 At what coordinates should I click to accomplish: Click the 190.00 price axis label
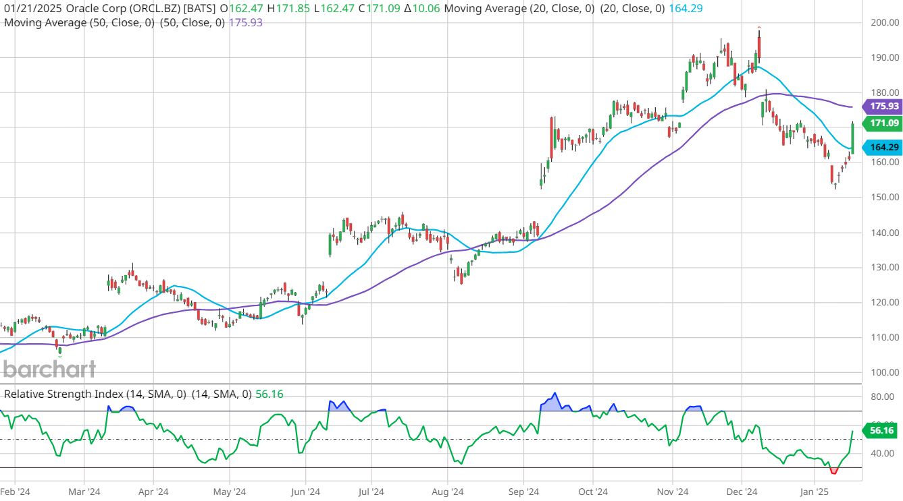[883, 57]
